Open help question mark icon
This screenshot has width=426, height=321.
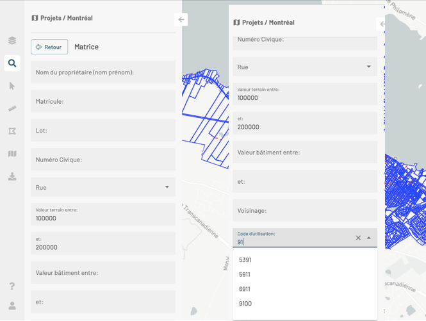(12, 286)
